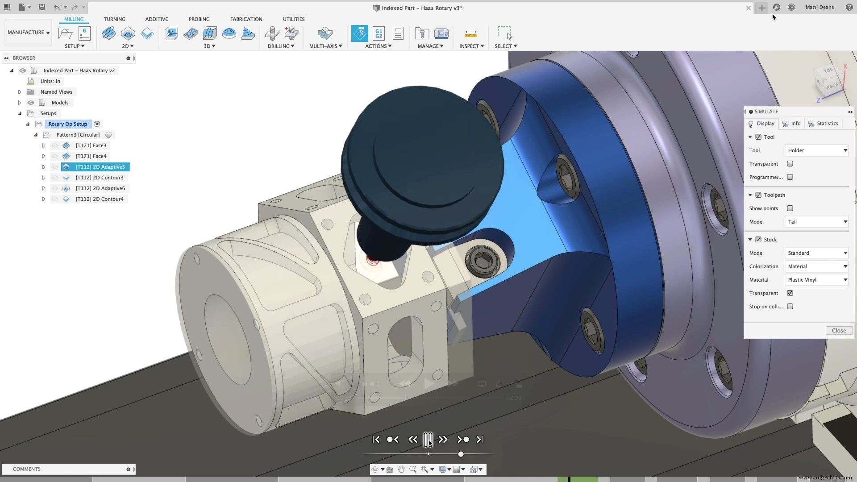This screenshot has width=857, height=482.
Task: Click the Multi-Axis Swarf icon
Action: coord(325,33)
